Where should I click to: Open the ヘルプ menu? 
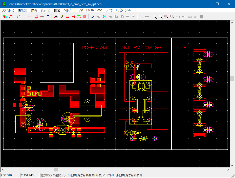tap(67, 10)
